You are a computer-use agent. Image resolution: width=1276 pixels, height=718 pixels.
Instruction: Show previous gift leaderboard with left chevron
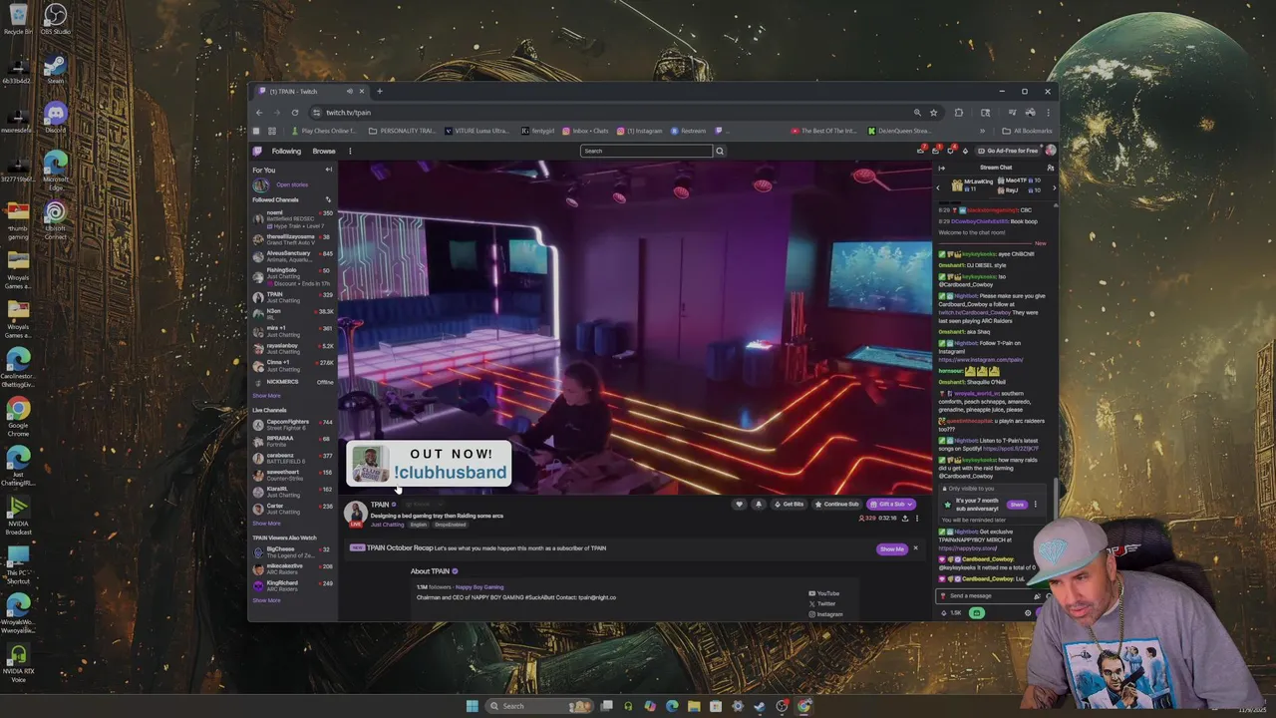click(x=938, y=187)
